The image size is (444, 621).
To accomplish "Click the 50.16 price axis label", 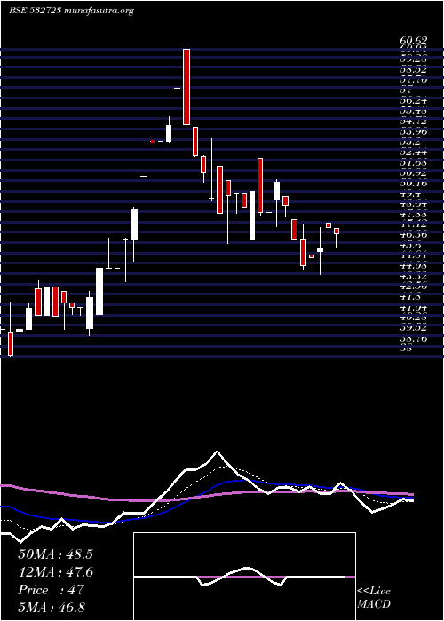I will pos(414,183).
